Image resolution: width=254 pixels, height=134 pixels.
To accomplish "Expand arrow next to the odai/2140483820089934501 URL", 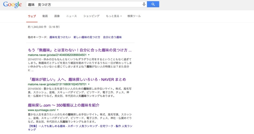I will [89, 55].
